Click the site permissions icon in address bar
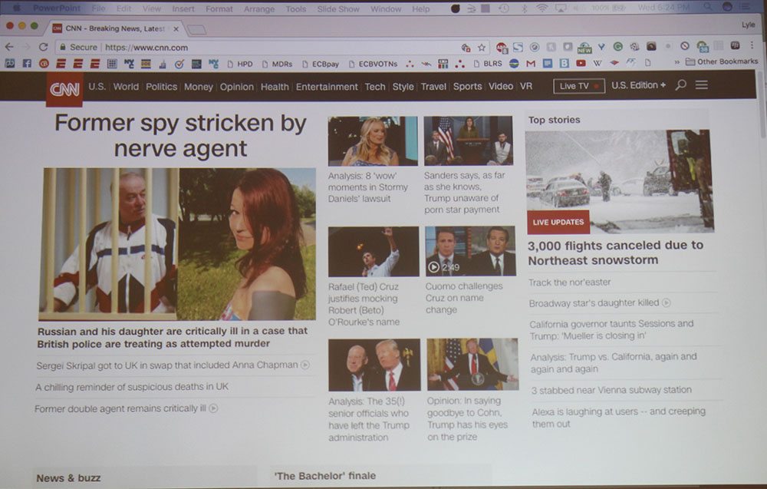The width and height of the screenshot is (767, 489). pyautogui.click(x=466, y=48)
